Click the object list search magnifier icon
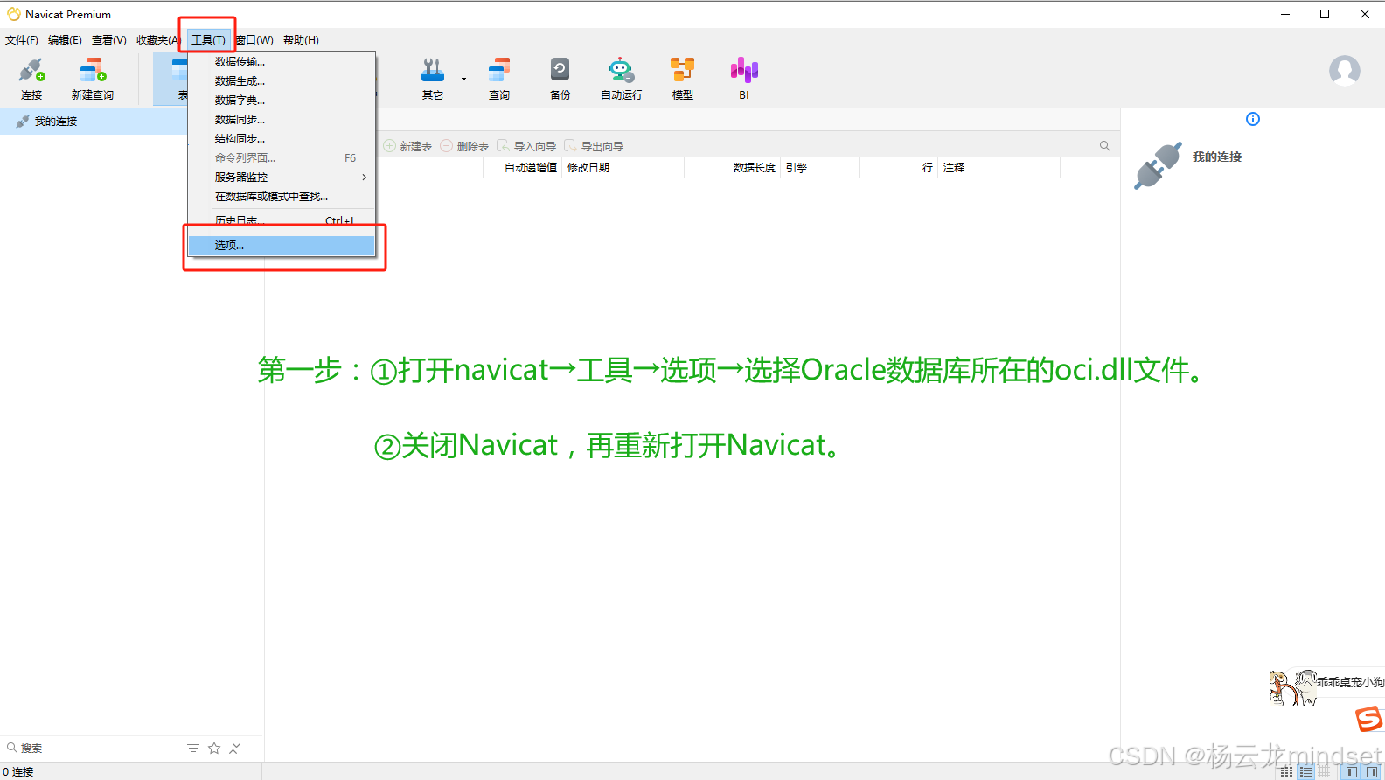The width and height of the screenshot is (1385, 780). 1105,146
